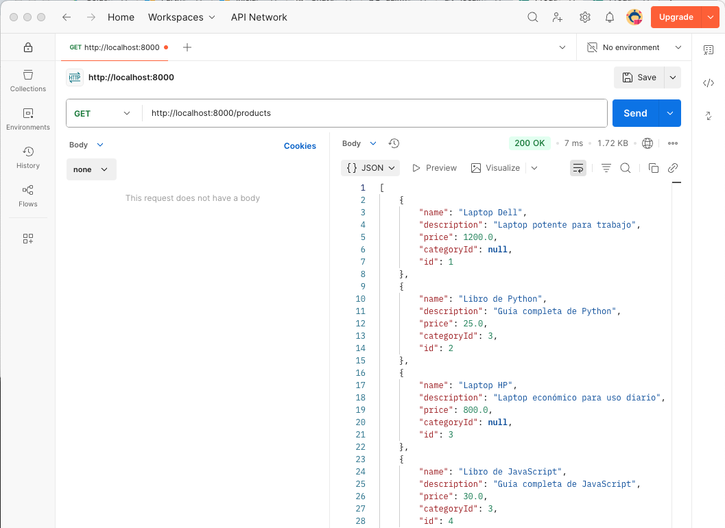Screen dimensions: 725x528
Task: Open search with the magnifier in top bar
Action: [x=533, y=17]
